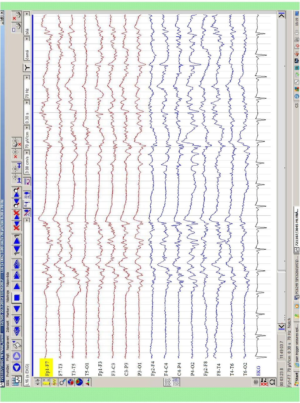This screenshot has height=403, width=300.
Task: Click the EEG grid waveform toolbar icon
Action: click(17, 380)
